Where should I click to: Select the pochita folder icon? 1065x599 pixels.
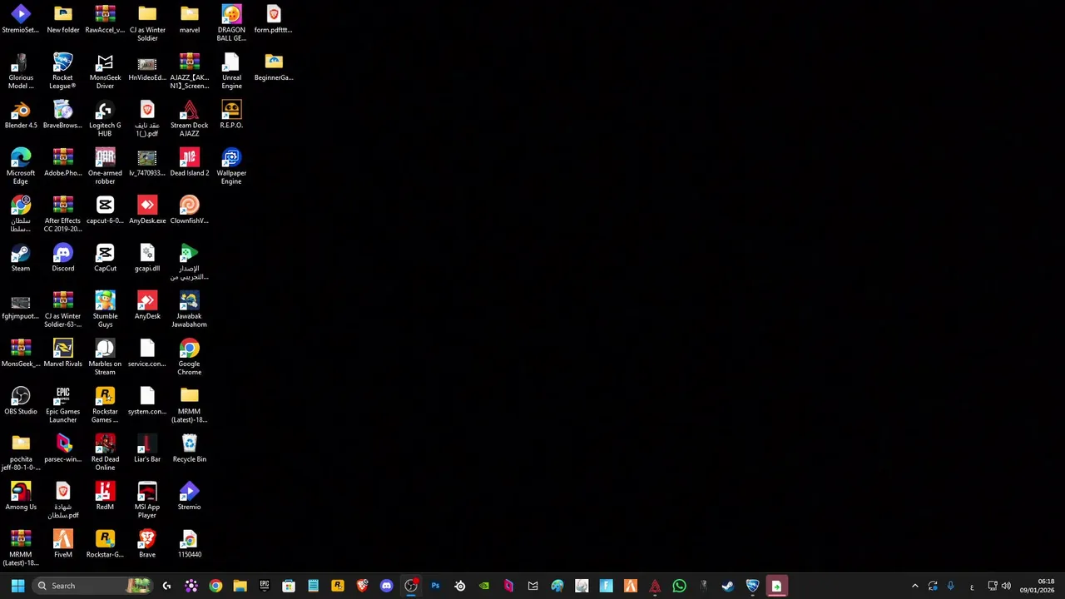coord(21,453)
